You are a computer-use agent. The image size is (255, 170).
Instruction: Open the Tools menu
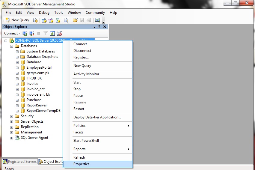58,13
